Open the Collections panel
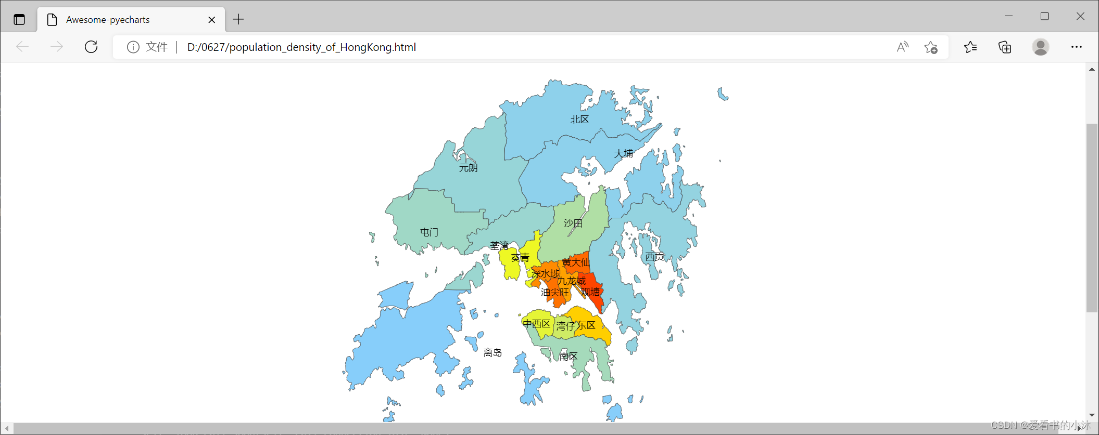The height and width of the screenshot is (435, 1099). (x=1005, y=47)
